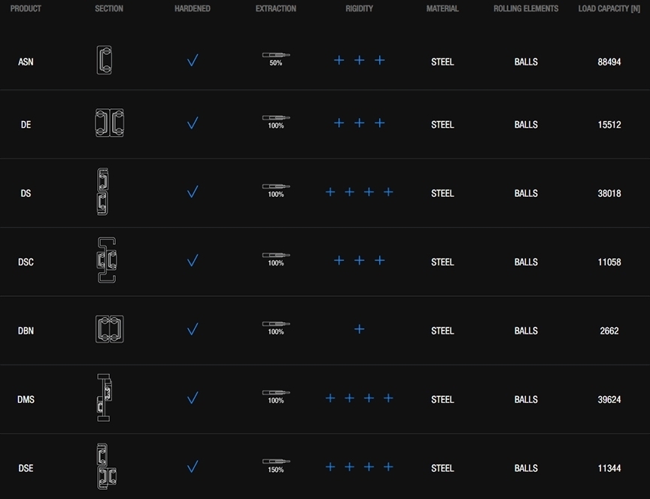Click the ASN 50% extraction icon
The width and height of the screenshot is (650, 499).
[276, 58]
